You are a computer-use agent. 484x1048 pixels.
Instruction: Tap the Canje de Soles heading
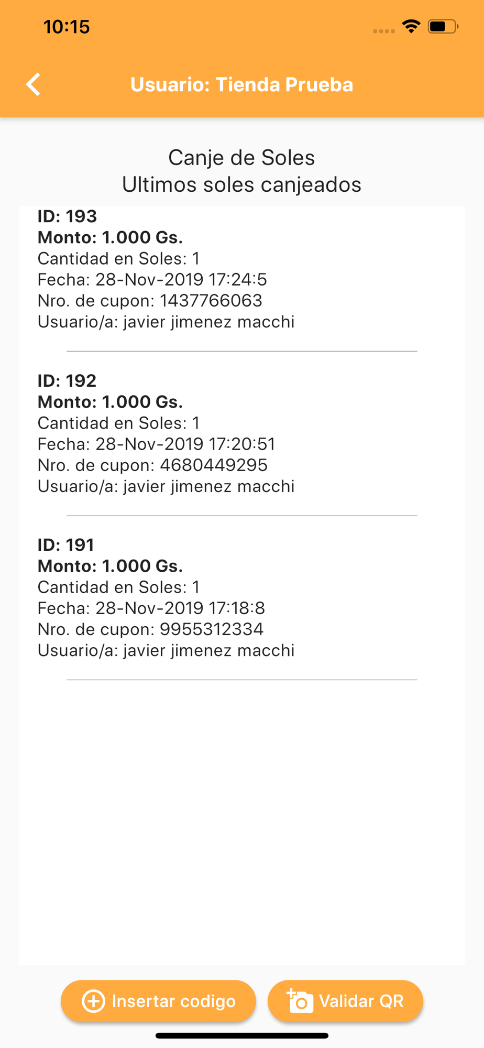pos(241,158)
